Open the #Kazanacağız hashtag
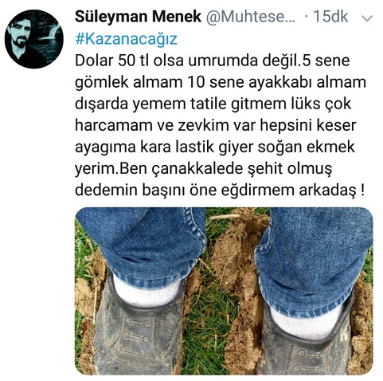The image size is (383, 381). coord(126,39)
